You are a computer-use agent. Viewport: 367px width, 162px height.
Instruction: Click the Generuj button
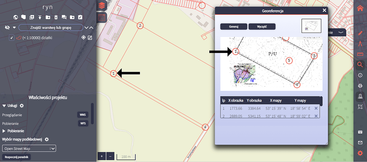coord(234,26)
